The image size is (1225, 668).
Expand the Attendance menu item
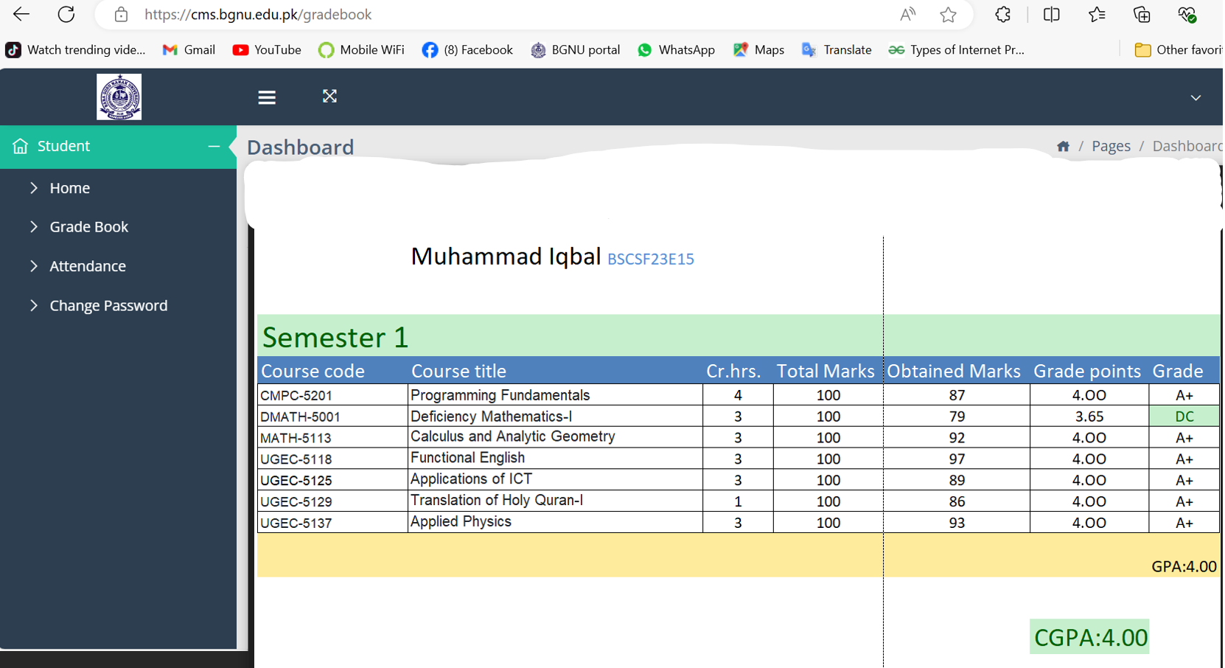tap(87, 266)
